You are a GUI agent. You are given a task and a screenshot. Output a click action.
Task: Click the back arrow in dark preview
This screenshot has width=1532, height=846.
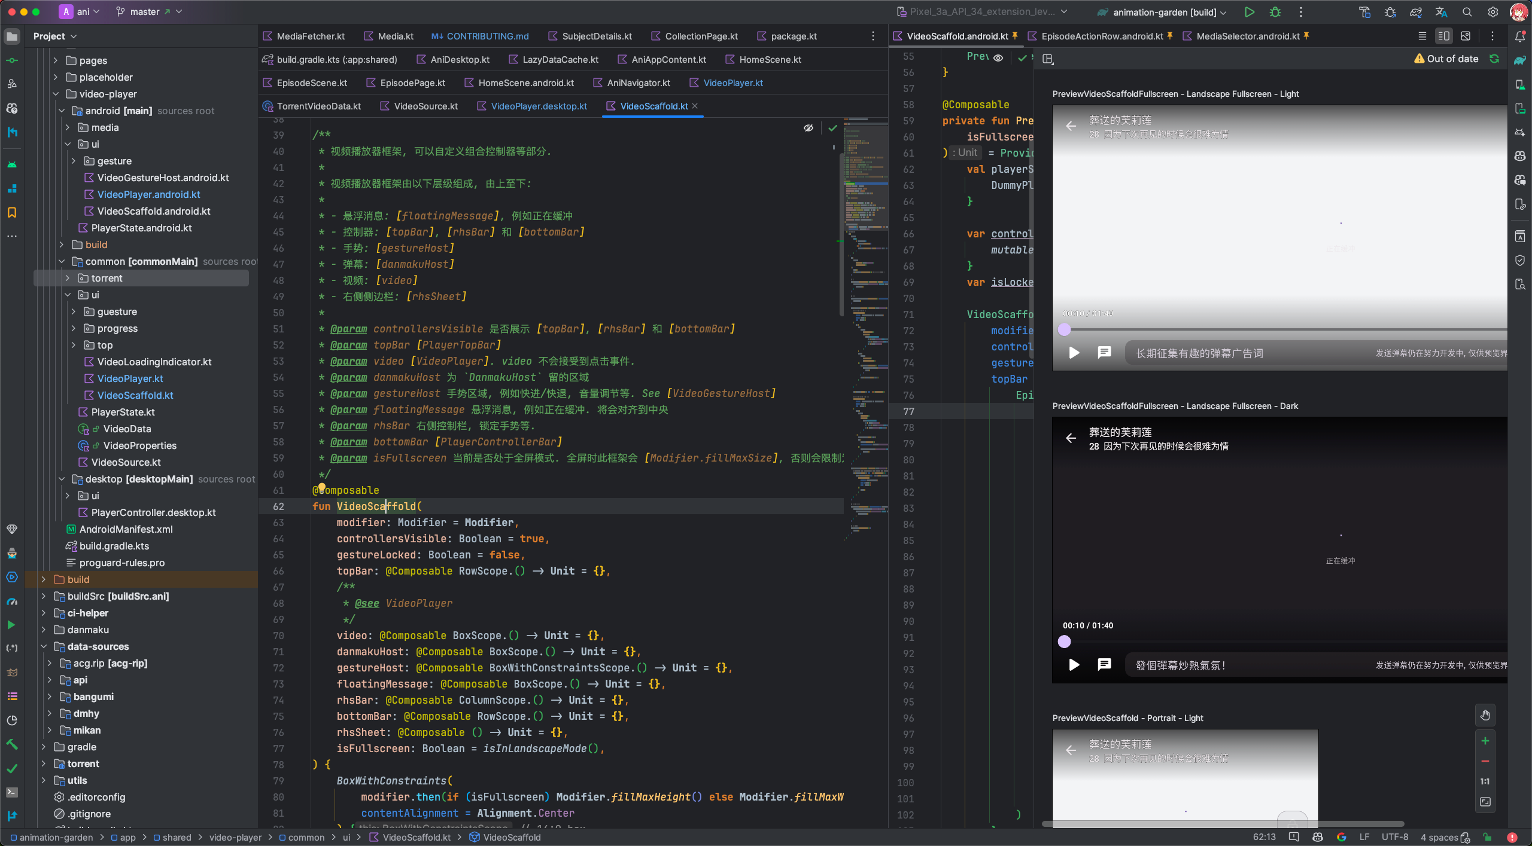1071,438
